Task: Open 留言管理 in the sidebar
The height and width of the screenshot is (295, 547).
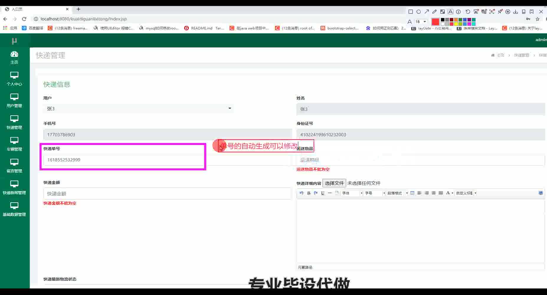Action: [14, 166]
